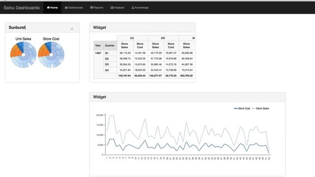Click center of the Unit Sales sunburst
The width and height of the screenshot is (315, 177).
23,55
